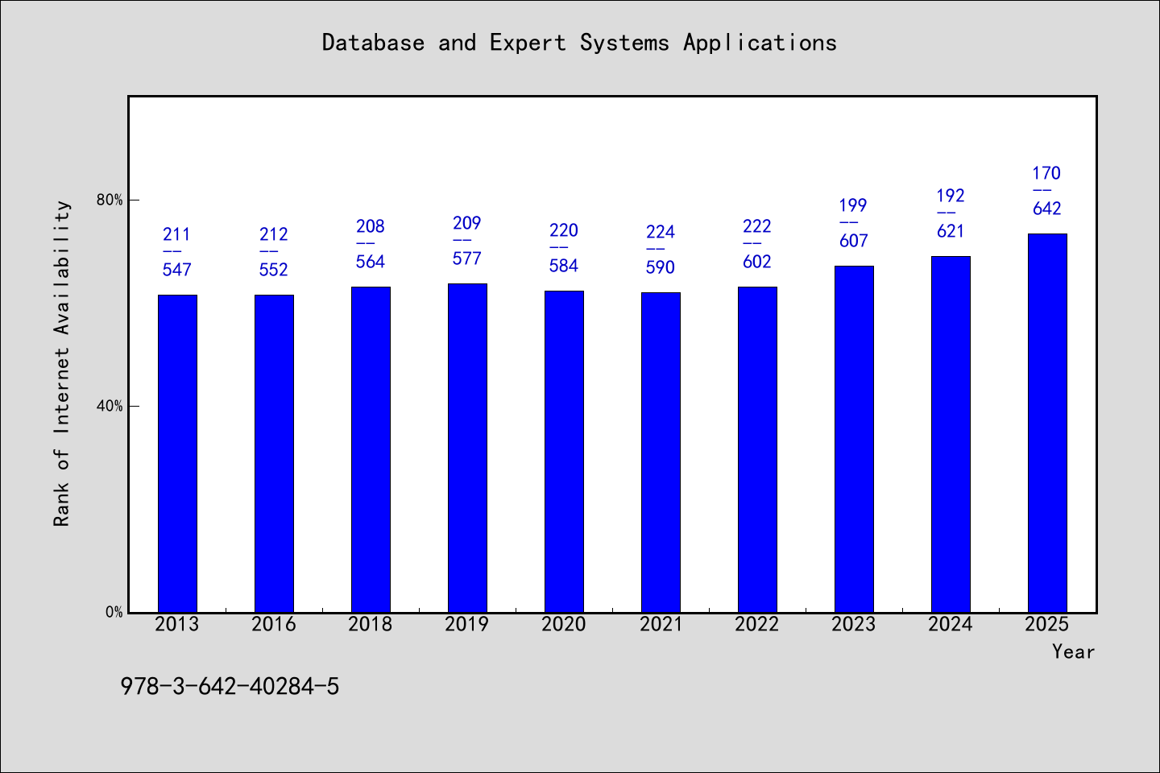Click the value 547 above the 2013 bar
The image size is (1160, 773).
(177, 270)
